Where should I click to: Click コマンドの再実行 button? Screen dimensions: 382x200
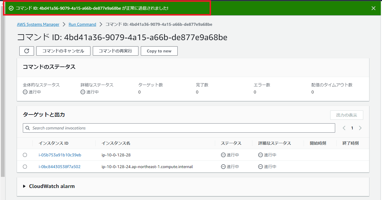tap(115, 51)
